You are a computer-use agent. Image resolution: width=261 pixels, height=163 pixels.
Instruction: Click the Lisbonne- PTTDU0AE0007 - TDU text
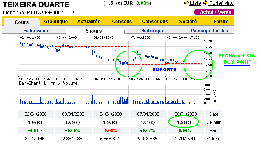coord(40,13)
